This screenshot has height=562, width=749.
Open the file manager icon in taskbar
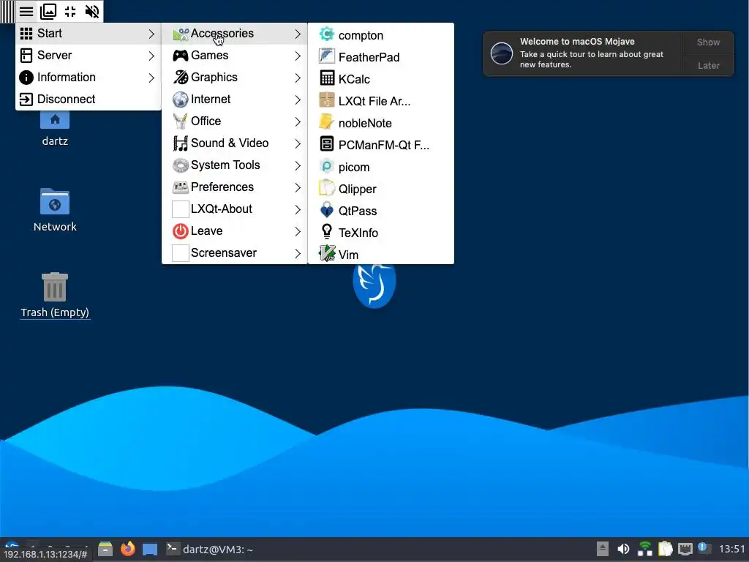pyautogui.click(x=105, y=549)
